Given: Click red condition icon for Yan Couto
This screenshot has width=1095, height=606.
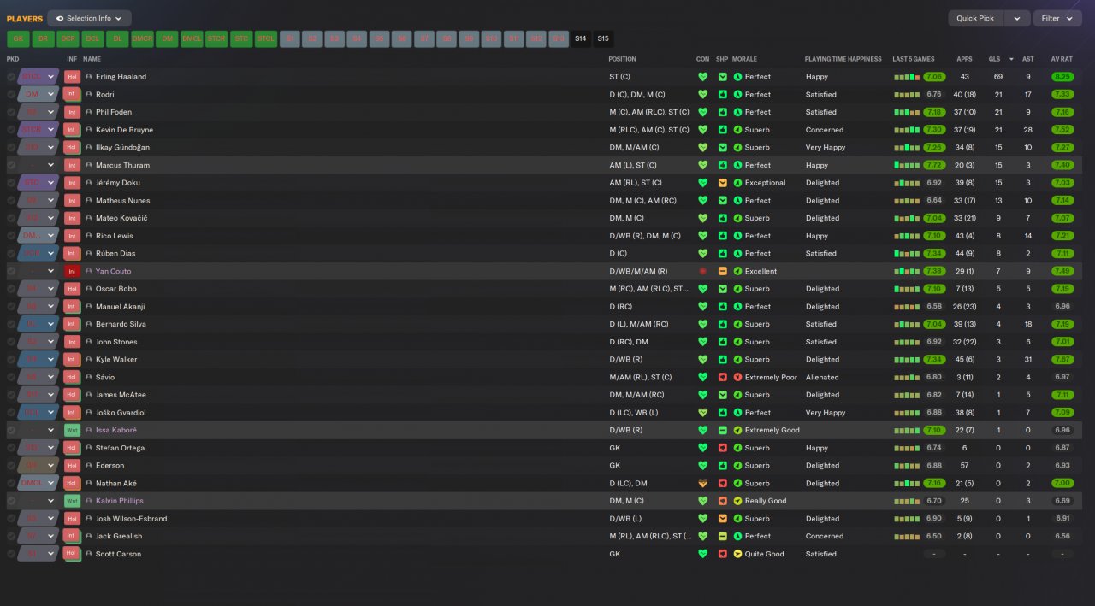Looking at the screenshot, I should [x=703, y=271].
